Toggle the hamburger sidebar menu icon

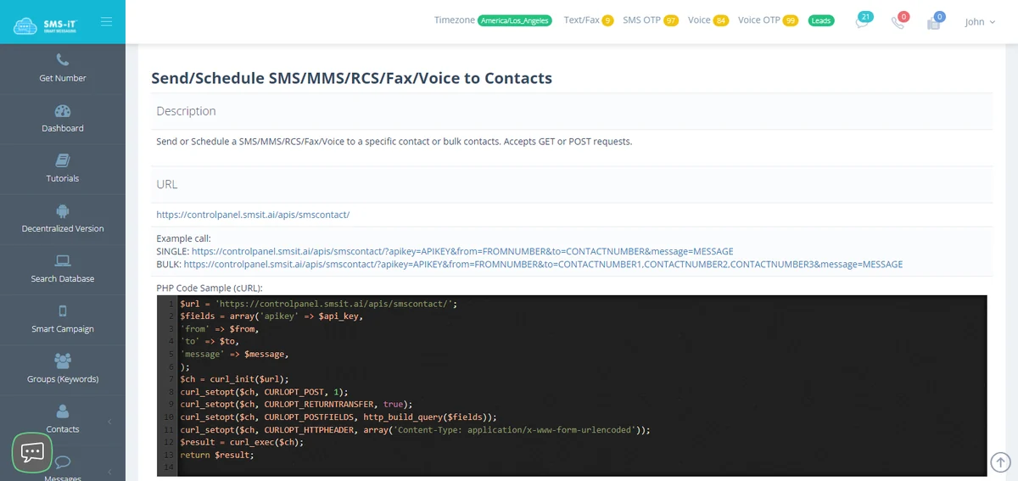(106, 22)
